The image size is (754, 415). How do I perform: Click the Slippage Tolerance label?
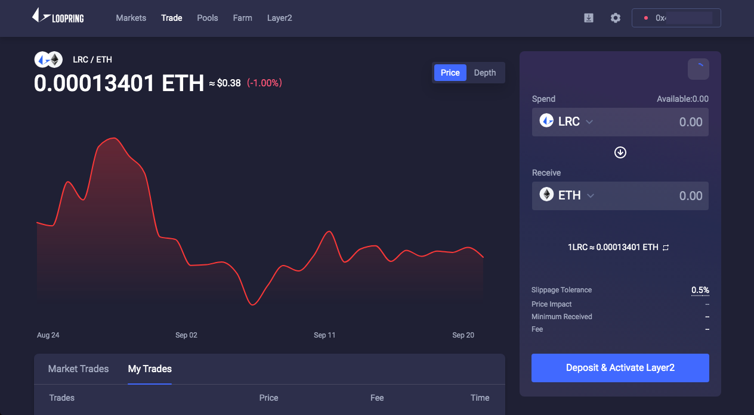coord(561,290)
